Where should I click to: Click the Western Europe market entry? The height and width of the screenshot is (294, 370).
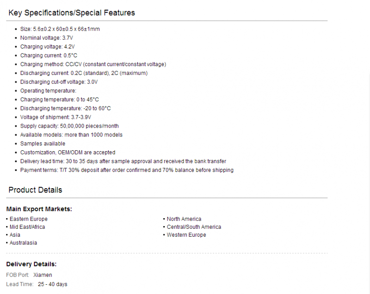pos(186,235)
